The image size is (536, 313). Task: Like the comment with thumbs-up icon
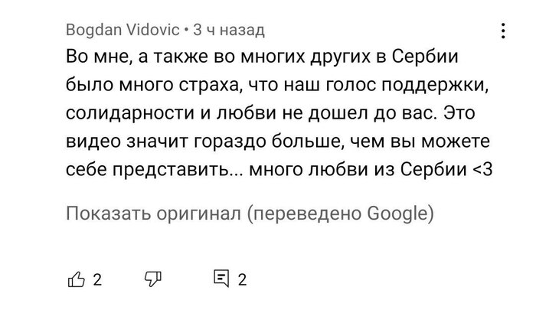[x=76, y=279]
